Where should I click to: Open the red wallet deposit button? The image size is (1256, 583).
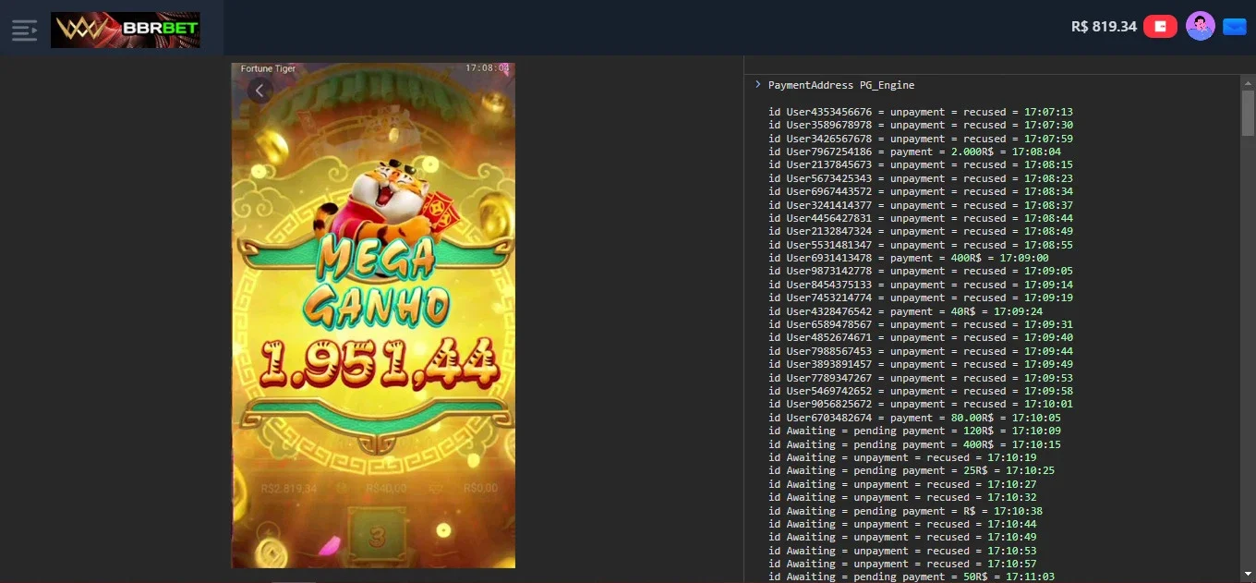[x=1160, y=27]
